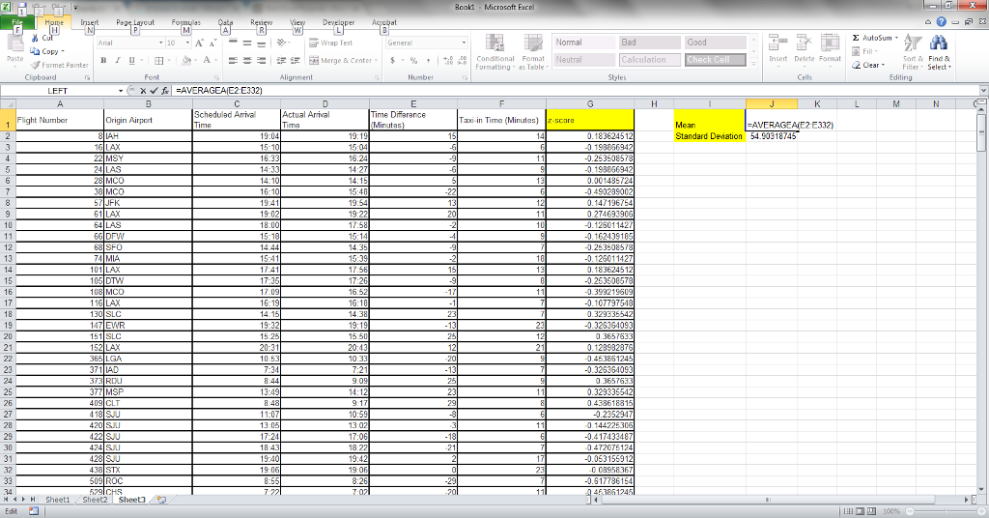Screen dimensions: 989x518
Task: Apply center horizontal alignment
Action: 246,61
